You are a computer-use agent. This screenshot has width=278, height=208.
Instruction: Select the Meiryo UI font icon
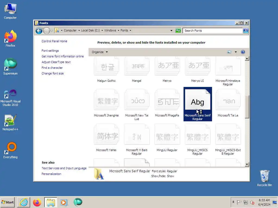(198, 66)
